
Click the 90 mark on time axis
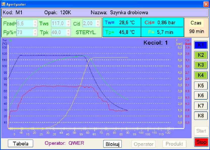click(x=128, y=133)
